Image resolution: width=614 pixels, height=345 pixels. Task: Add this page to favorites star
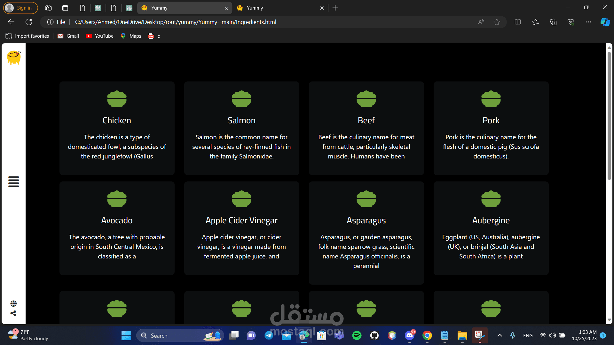[497, 22]
